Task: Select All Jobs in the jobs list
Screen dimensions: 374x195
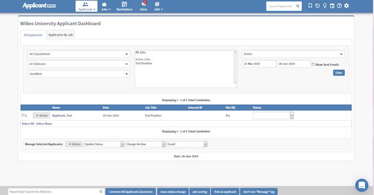Action: pos(141,52)
